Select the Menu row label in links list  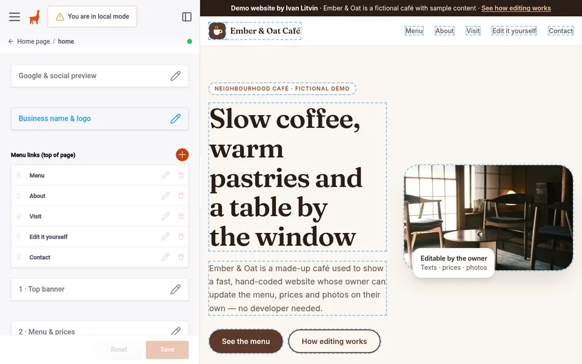[x=37, y=175]
